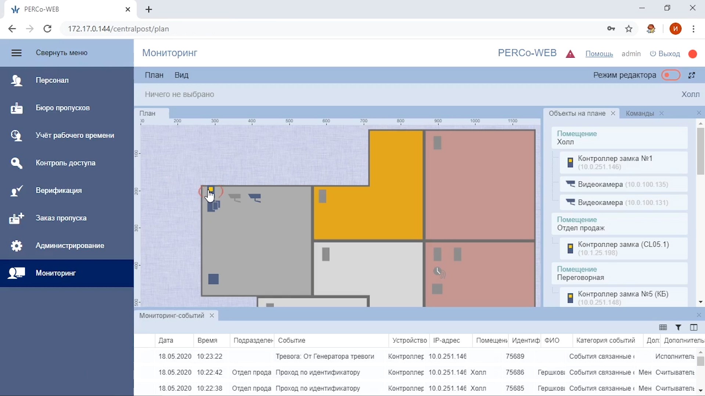Click the browser address bar
Viewport: 705px width, 396px height.
pos(331,29)
